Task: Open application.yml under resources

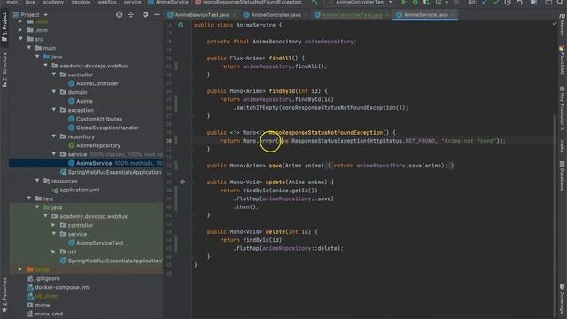Action: click(x=79, y=190)
